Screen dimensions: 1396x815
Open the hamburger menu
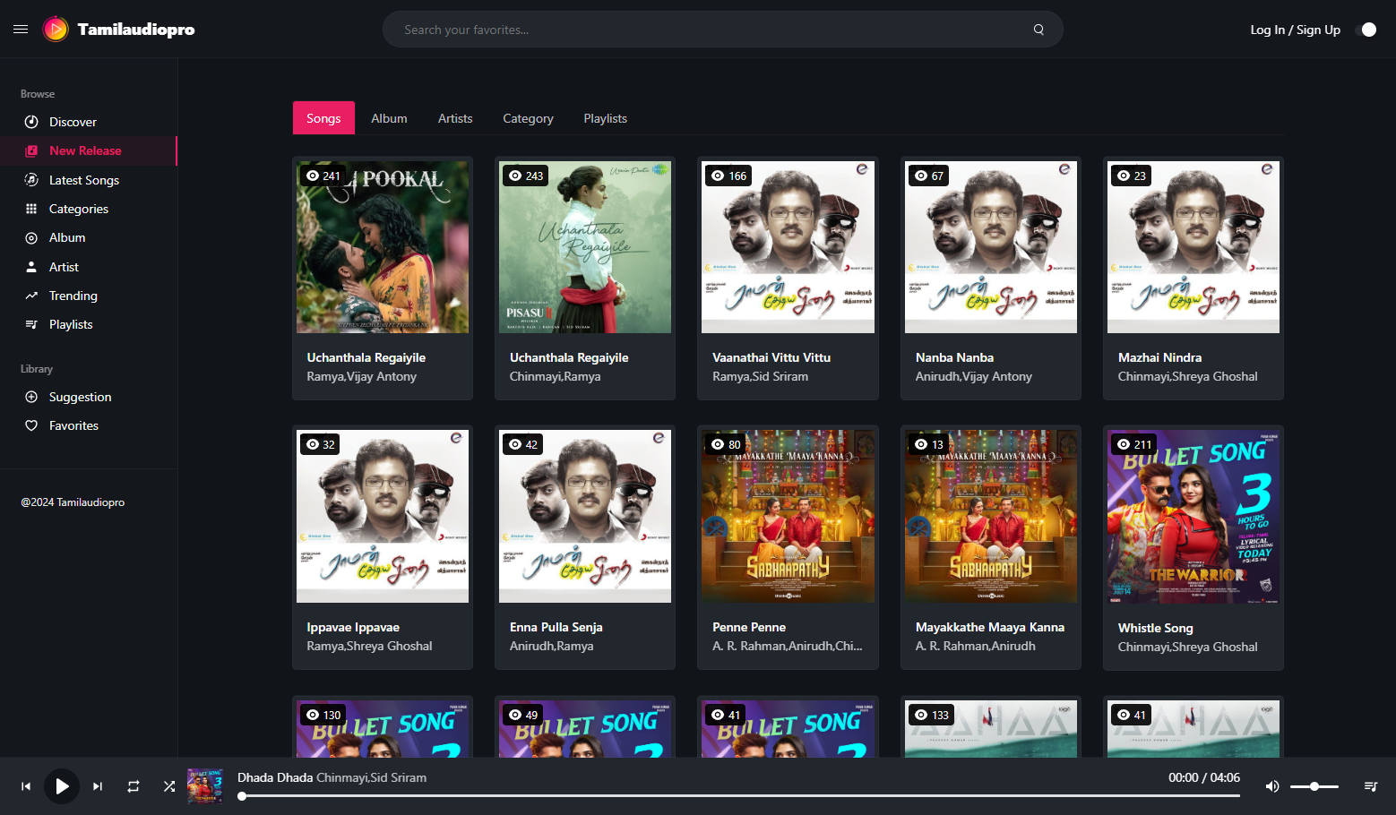click(x=21, y=30)
